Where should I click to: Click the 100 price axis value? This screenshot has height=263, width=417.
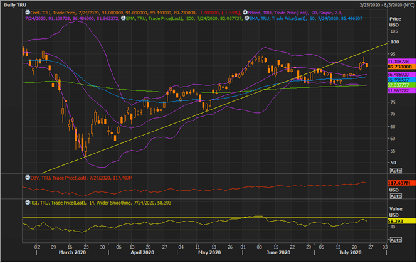click(394, 42)
